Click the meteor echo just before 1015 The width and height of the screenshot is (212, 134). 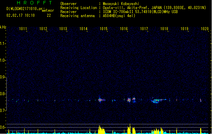(101, 100)
